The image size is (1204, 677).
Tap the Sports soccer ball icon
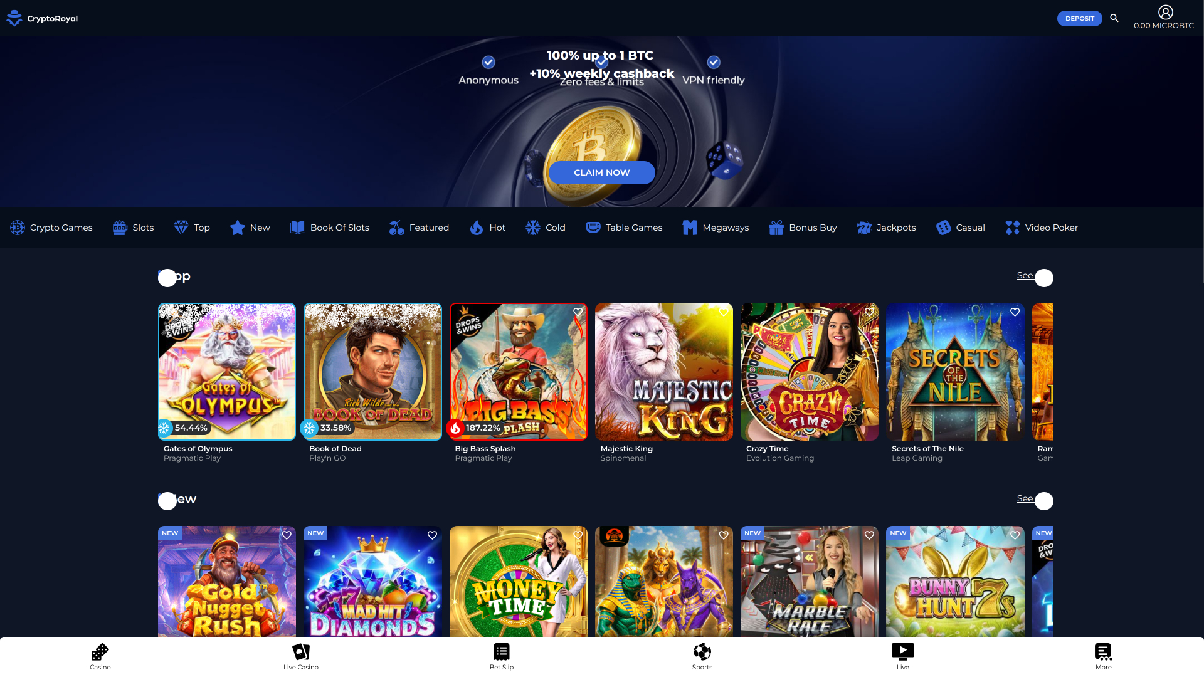point(702,652)
